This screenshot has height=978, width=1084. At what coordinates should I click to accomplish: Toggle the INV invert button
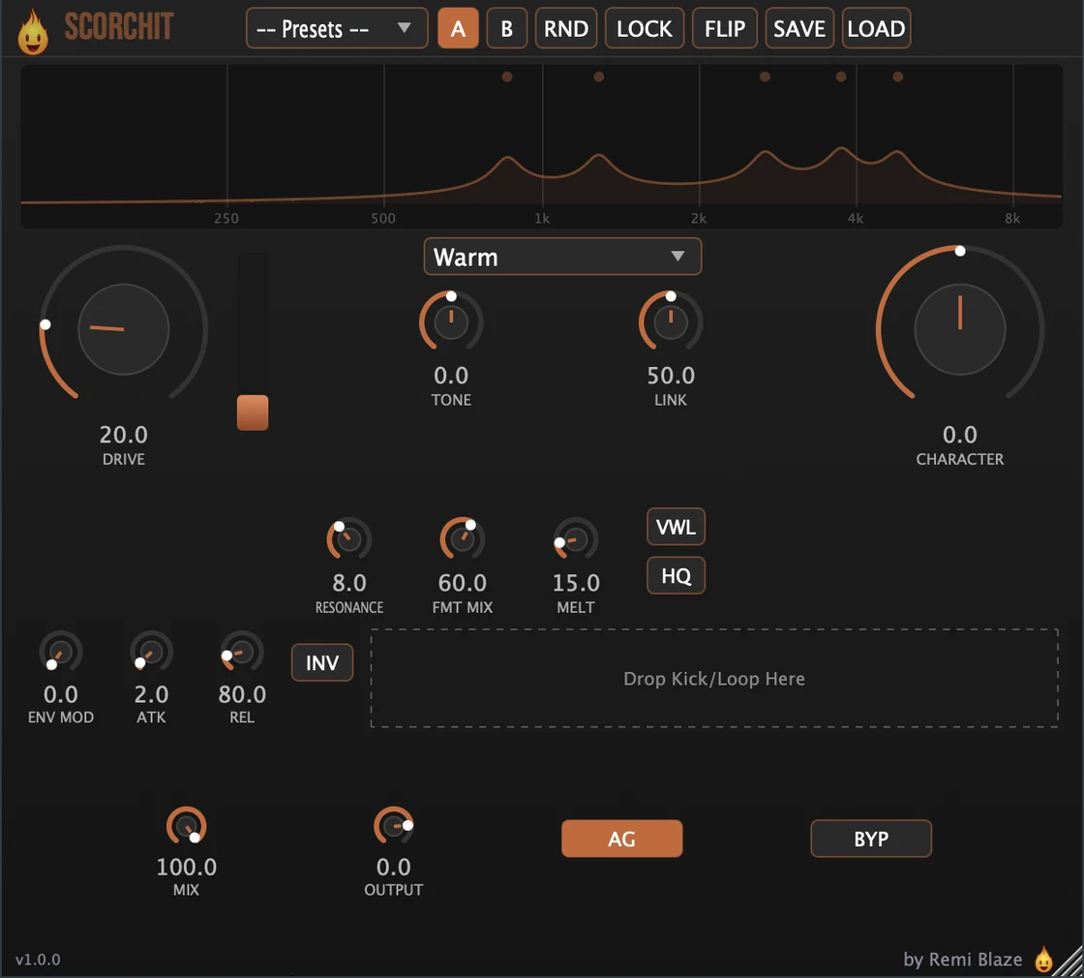[x=322, y=662]
